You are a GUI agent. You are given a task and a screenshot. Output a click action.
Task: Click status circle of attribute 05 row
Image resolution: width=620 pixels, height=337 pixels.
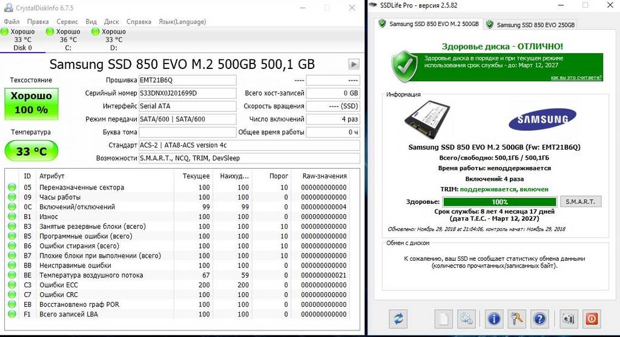click(12, 188)
